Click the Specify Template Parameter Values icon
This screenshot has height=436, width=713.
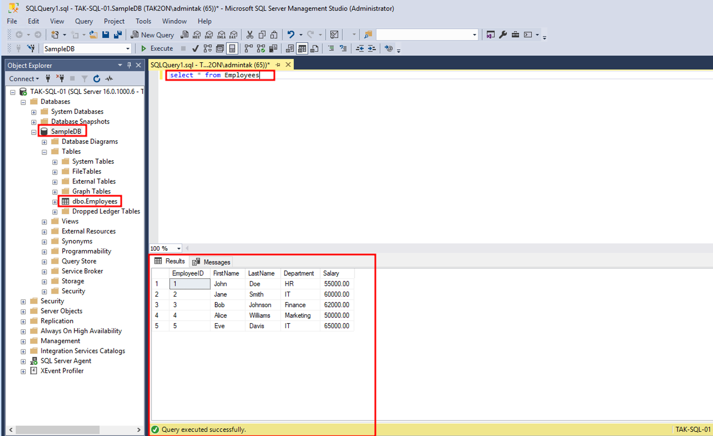click(389, 48)
